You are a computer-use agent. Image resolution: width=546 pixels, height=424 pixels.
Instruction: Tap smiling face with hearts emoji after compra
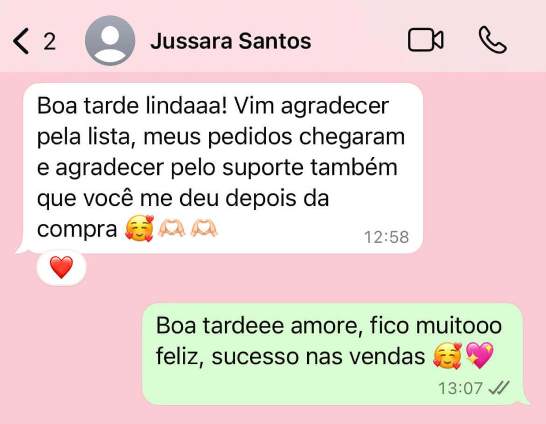[140, 229]
